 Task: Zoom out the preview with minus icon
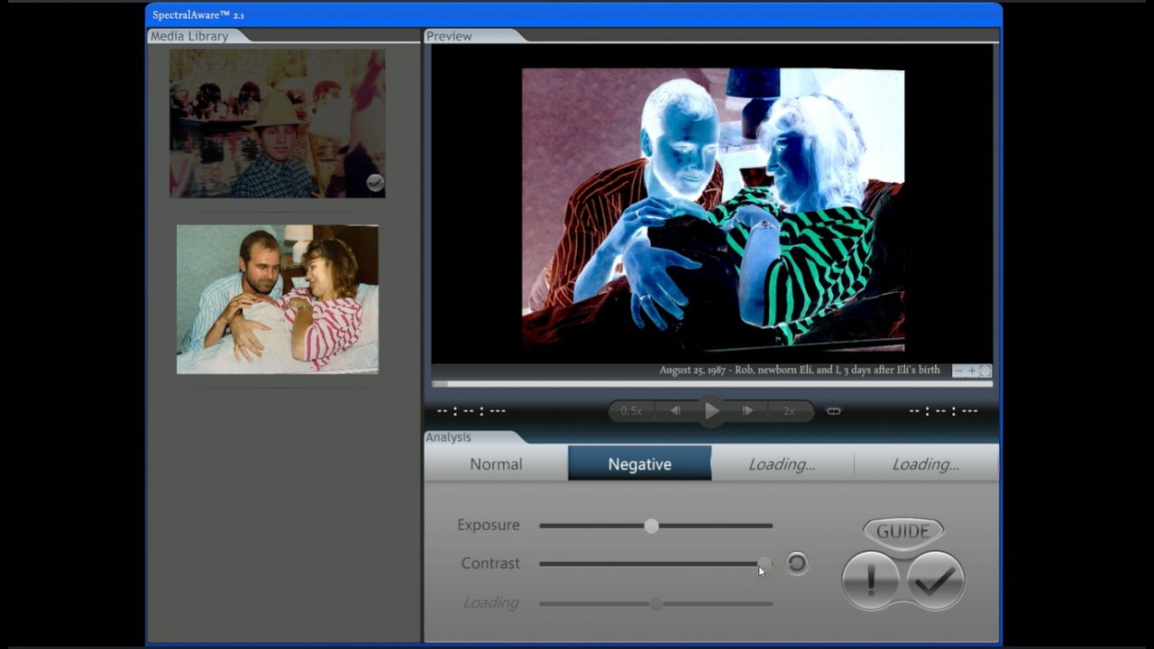pyautogui.click(x=960, y=370)
